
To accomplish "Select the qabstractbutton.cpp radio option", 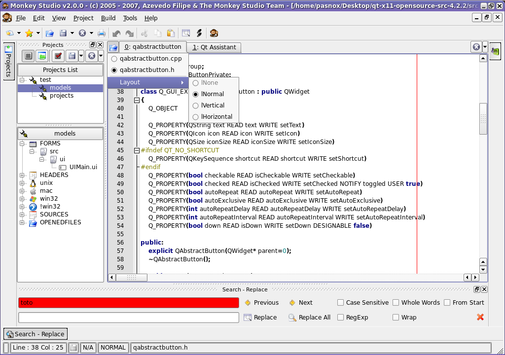I will click(147, 59).
